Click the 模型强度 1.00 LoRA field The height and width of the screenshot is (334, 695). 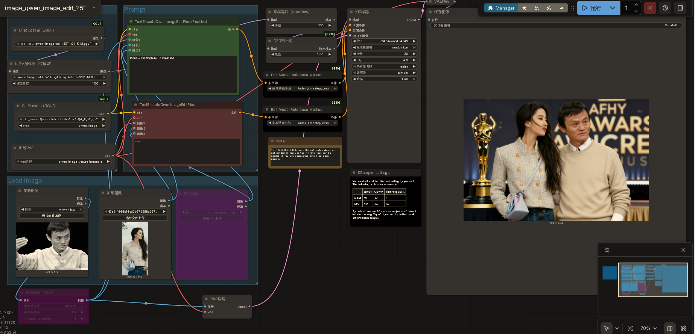click(60, 83)
